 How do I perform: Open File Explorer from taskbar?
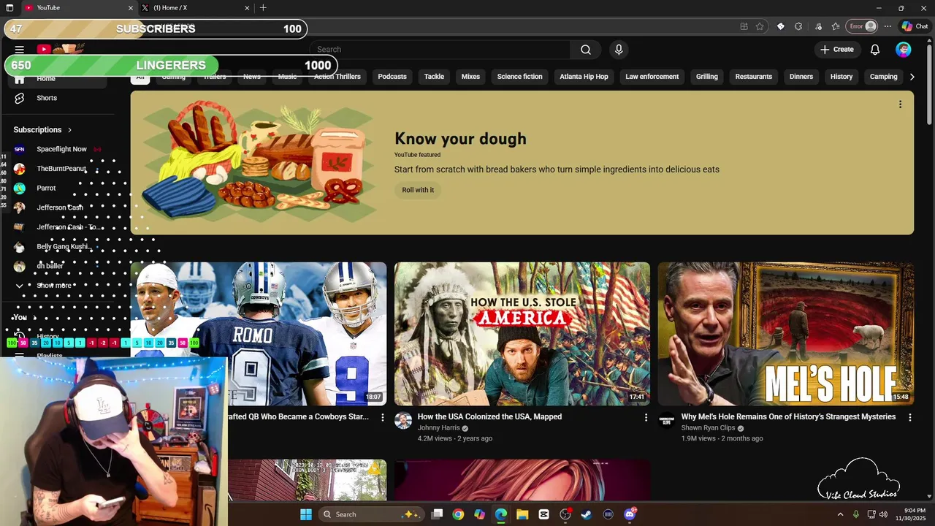click(x=522, y=514)
